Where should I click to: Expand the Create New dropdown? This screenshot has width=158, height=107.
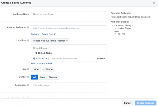[x=48, y=34]
